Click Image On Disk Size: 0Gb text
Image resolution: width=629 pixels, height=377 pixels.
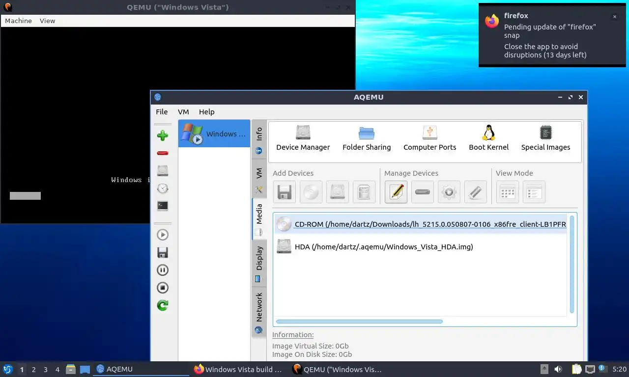tap(312, 354)
